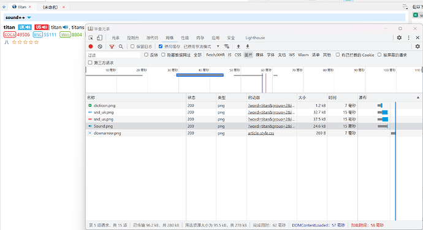This screenshot has height=230, width=423.
Task: Toggle the red filter funnel icon
Action: (x=112, y=47)
